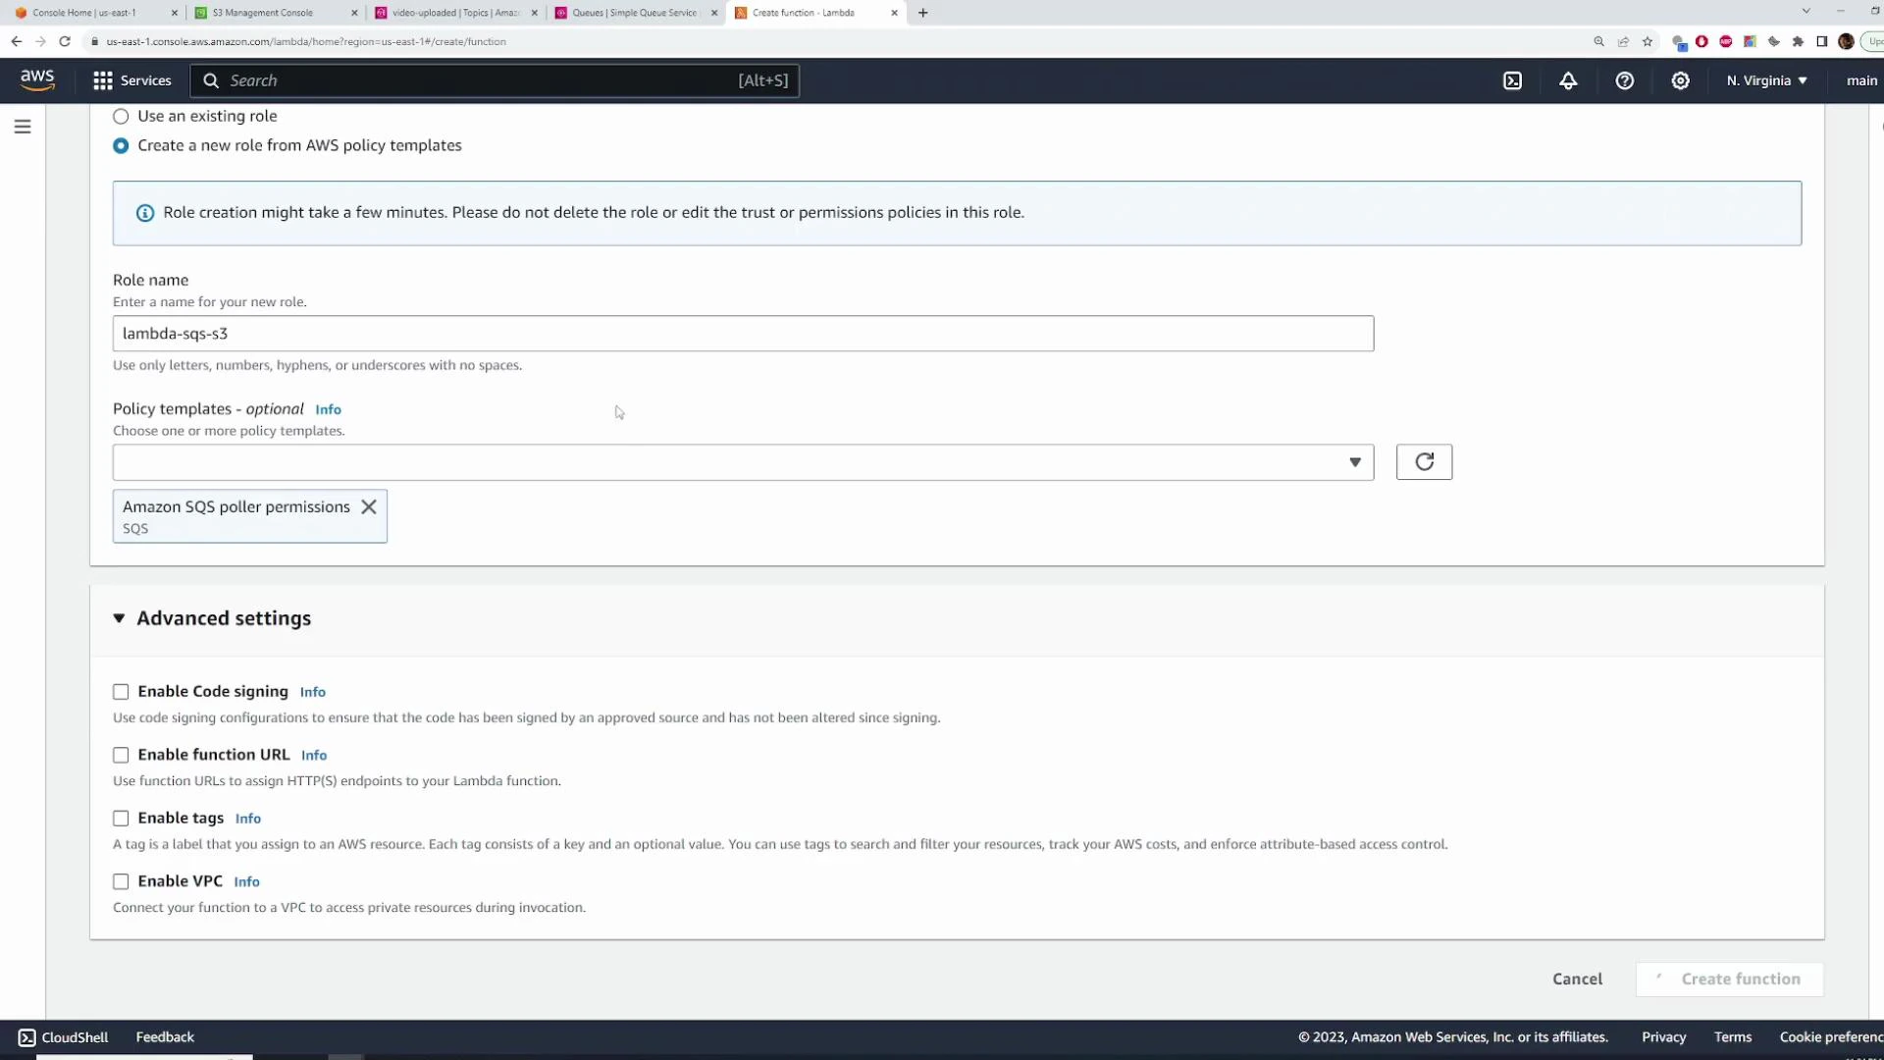Viewport: 1884px width, 1060px height.
Task: Enable the function URL checkbox
Action: (x=121, y=754)
